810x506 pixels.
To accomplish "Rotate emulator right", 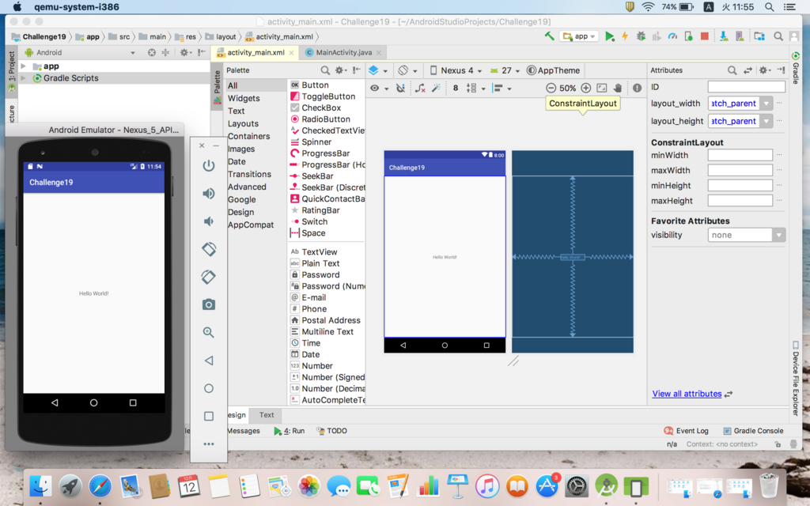I will (x=208, y=277).
